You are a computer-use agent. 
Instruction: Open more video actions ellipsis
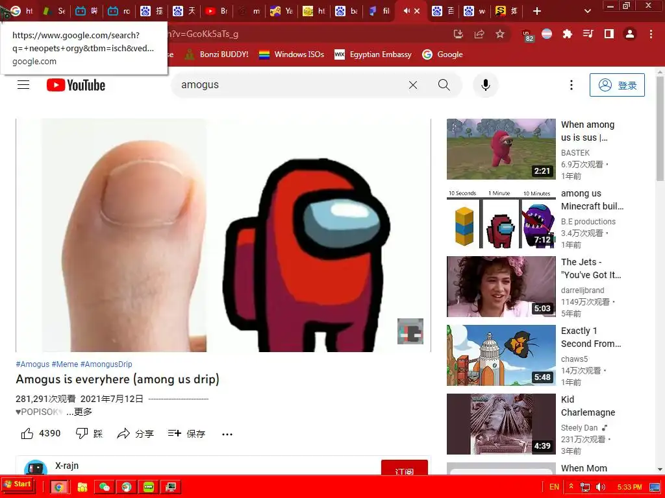(227, 434)
